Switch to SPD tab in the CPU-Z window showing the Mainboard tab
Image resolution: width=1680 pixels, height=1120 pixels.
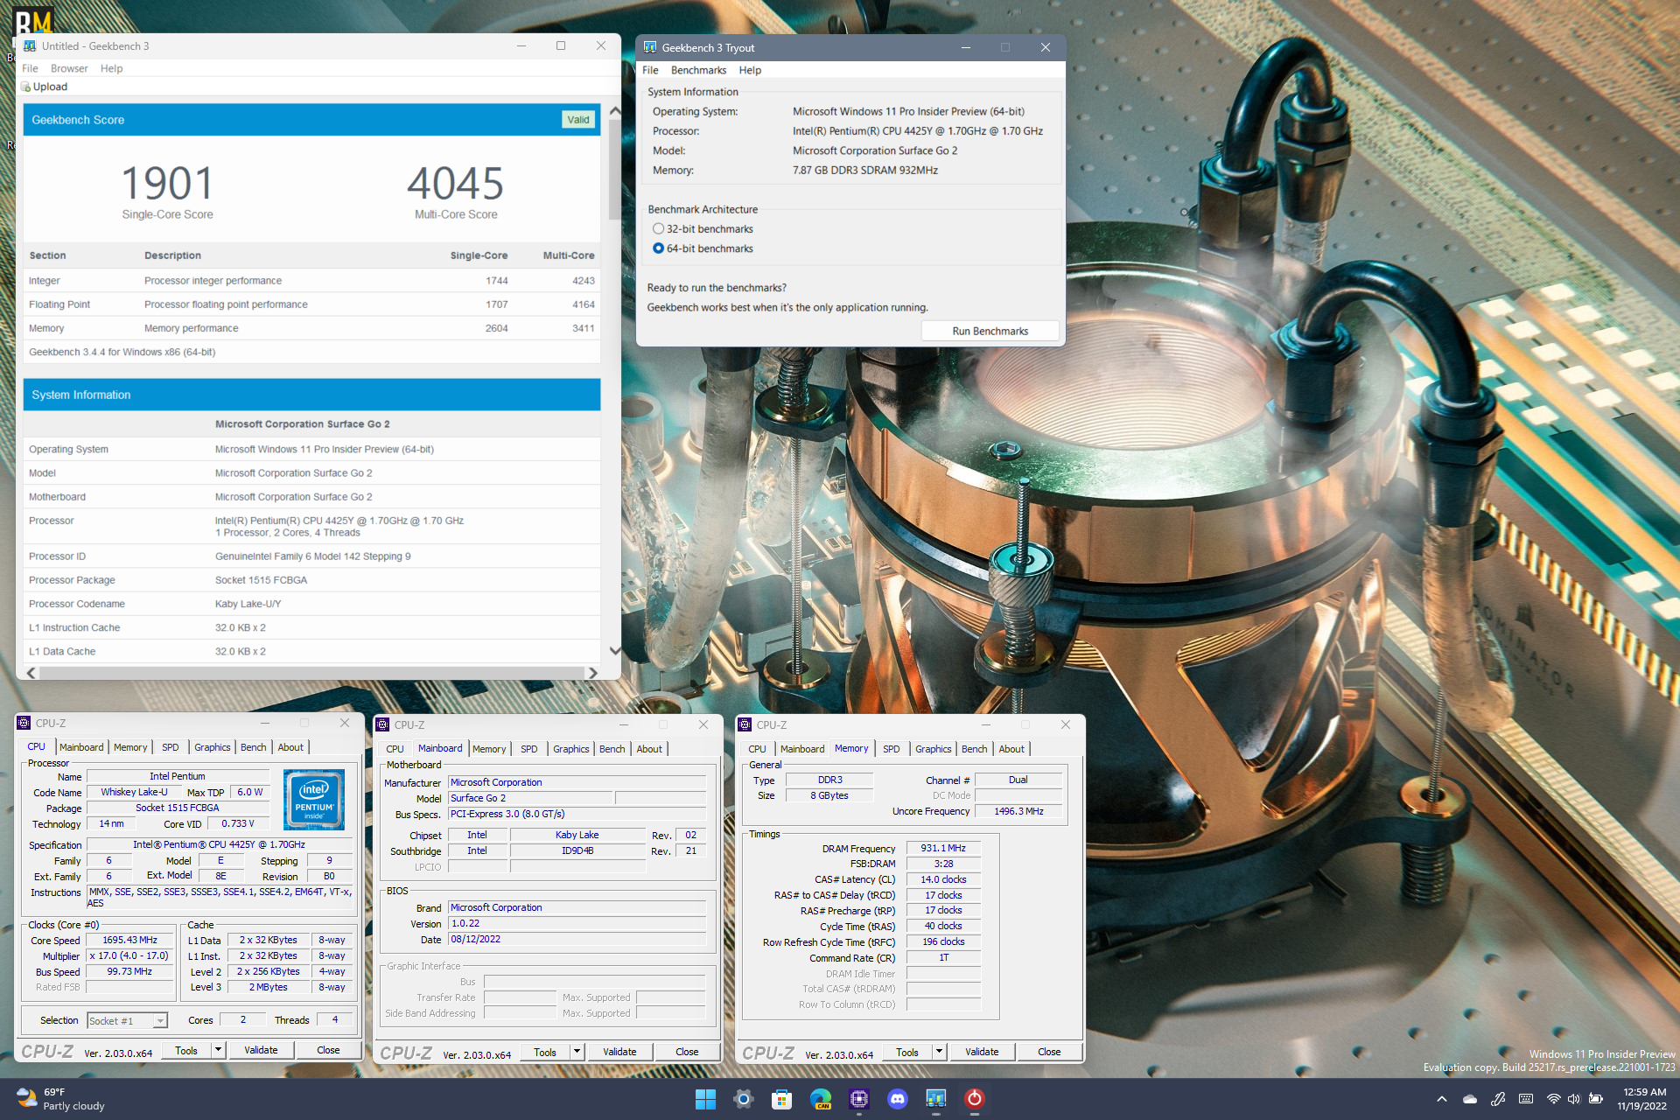(529, 749)
